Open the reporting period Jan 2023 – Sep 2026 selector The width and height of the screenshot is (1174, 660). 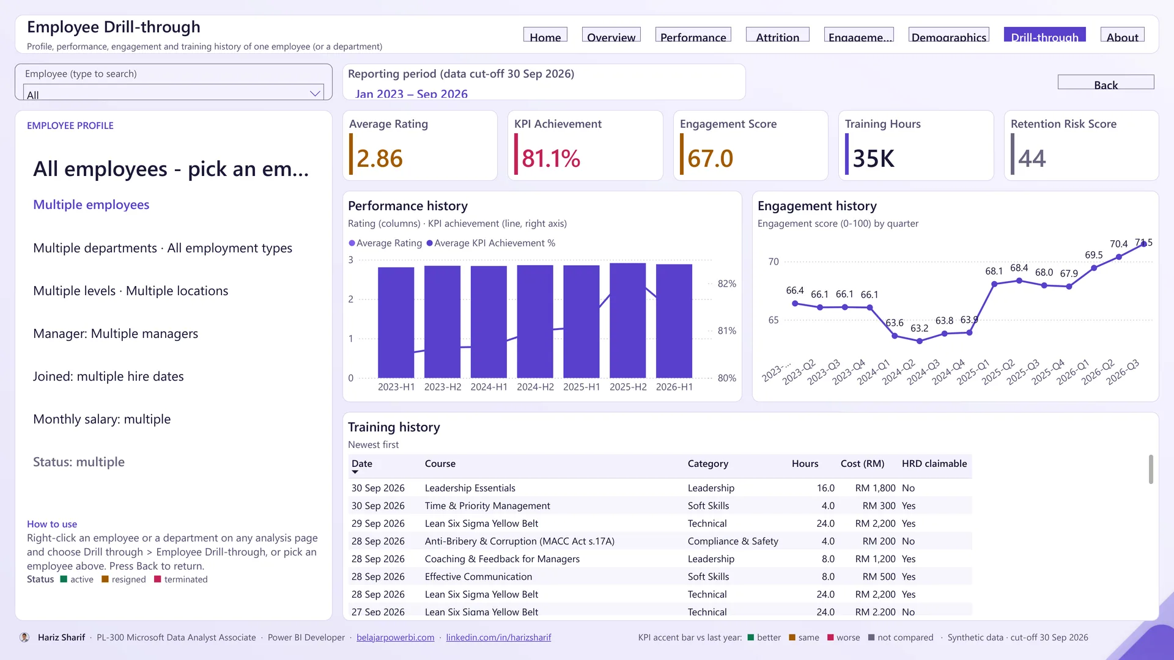(412, 94)
